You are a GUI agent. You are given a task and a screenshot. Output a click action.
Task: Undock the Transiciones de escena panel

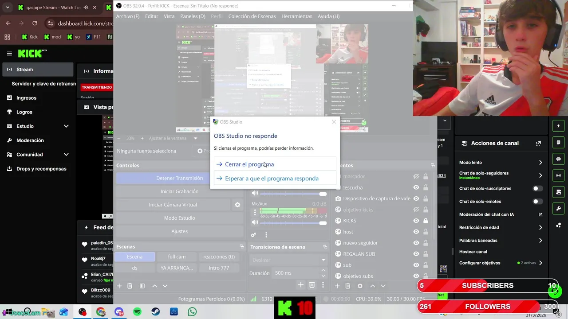pyautogui.click(x=325, y=246)
